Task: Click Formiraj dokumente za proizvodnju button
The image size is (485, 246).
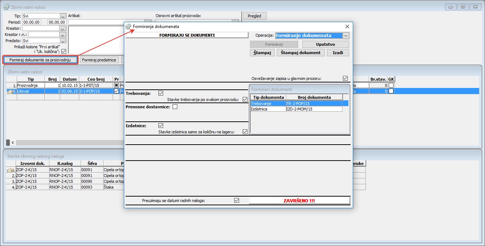Action: point(40,60)
